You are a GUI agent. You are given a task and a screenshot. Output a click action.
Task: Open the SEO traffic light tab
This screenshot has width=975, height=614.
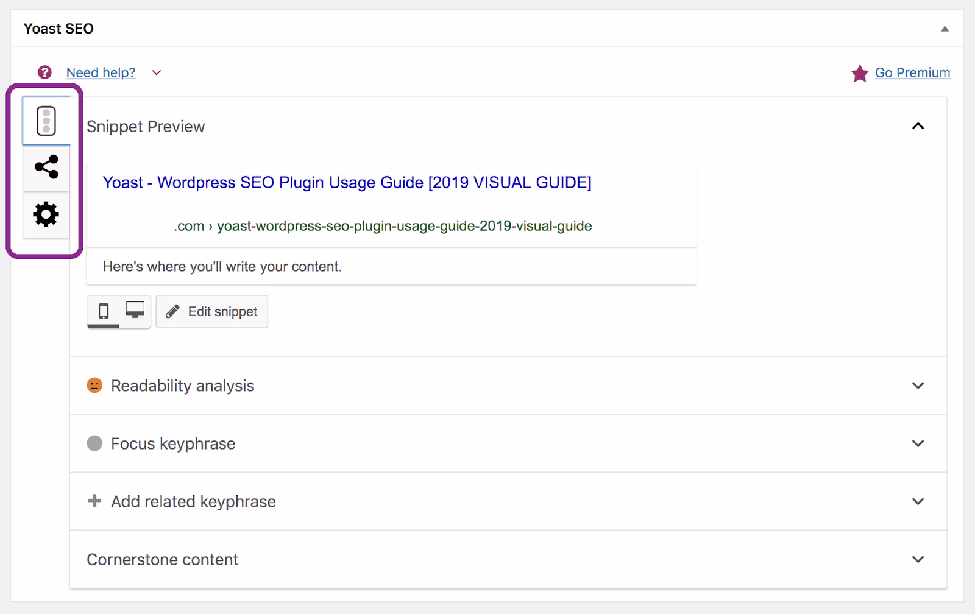coord(46,121)
